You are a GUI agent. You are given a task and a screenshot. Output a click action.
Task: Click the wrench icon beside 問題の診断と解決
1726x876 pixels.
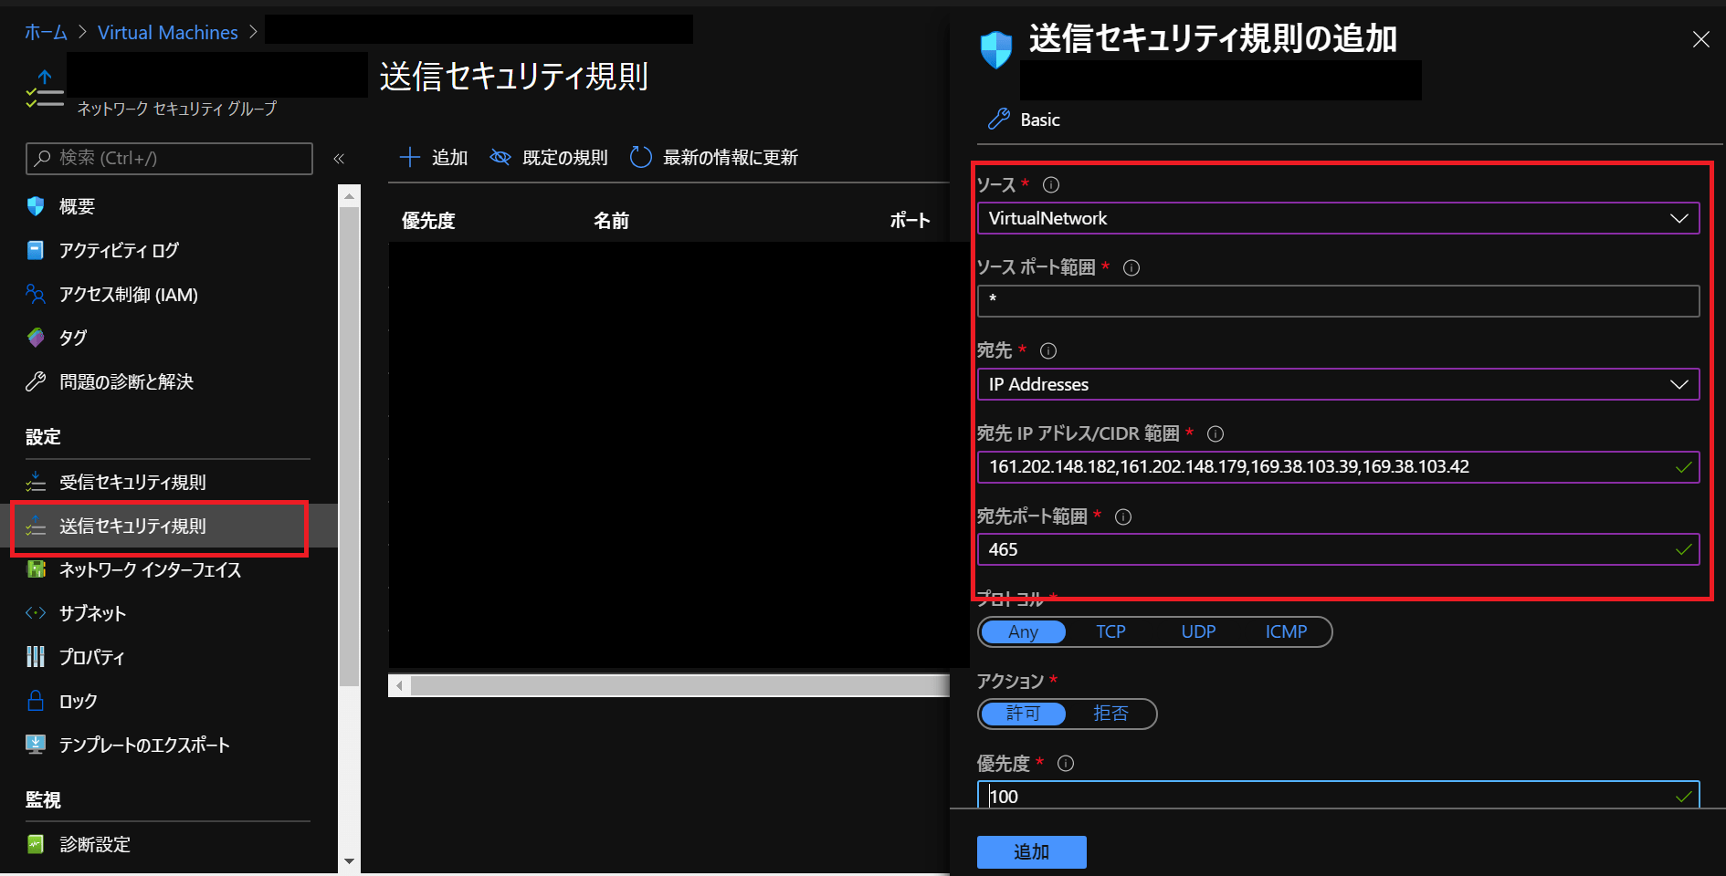tap(36, 381)
